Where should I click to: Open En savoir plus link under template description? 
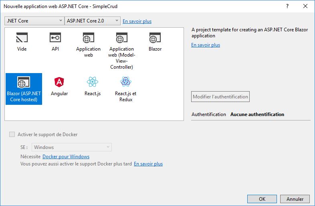point(206,45)
